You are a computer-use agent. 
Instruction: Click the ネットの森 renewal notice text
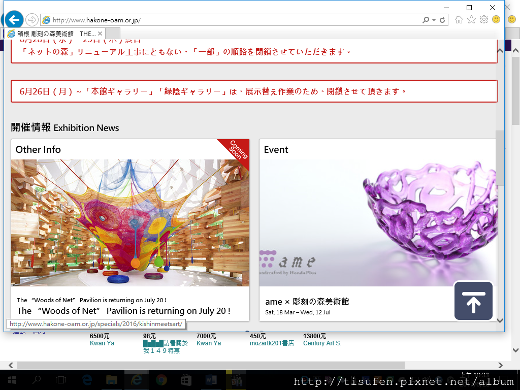186,52
